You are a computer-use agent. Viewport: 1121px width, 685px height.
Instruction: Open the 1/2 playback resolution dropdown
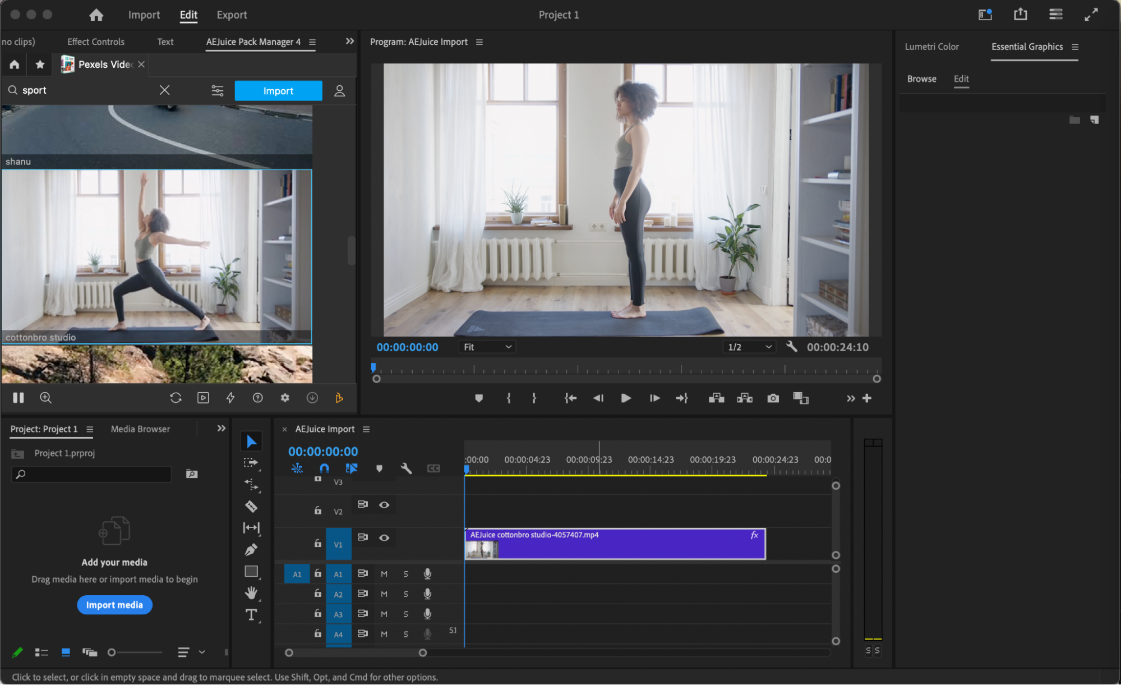coord(749,347)
